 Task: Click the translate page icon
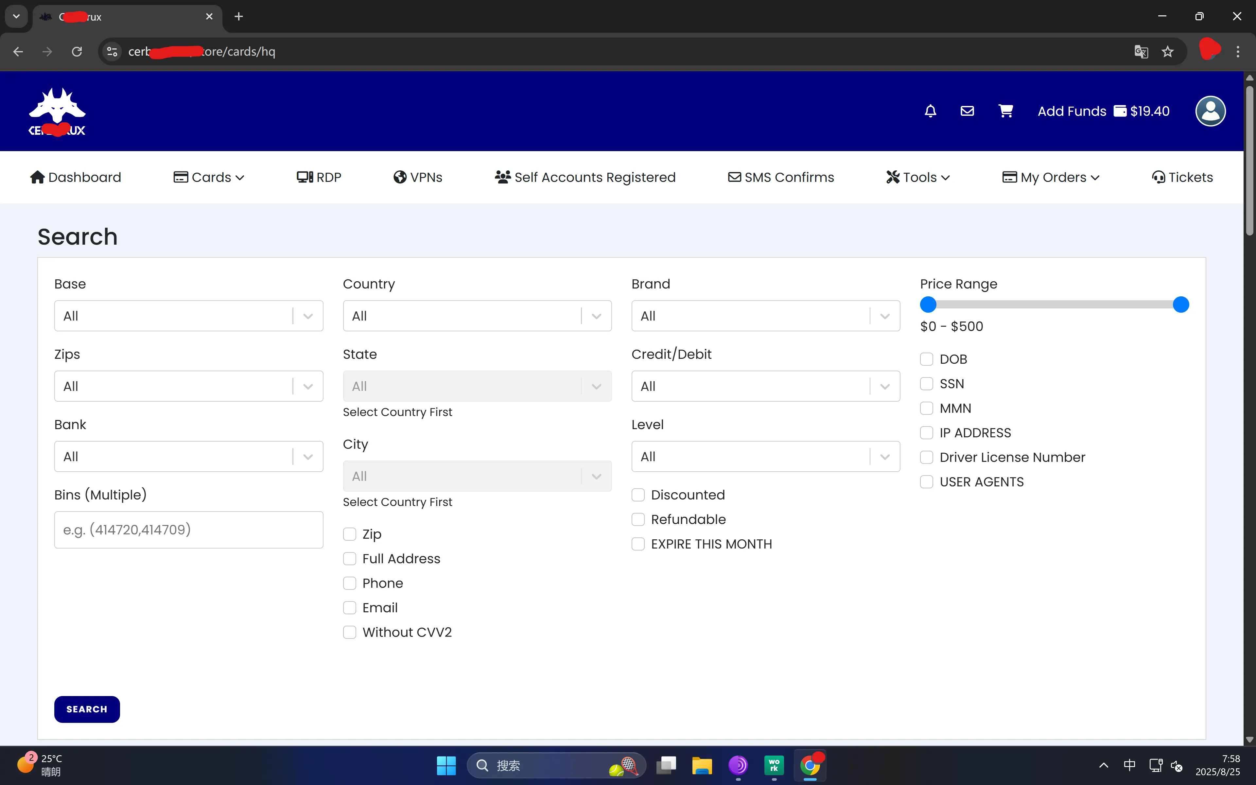[1141, 51]
